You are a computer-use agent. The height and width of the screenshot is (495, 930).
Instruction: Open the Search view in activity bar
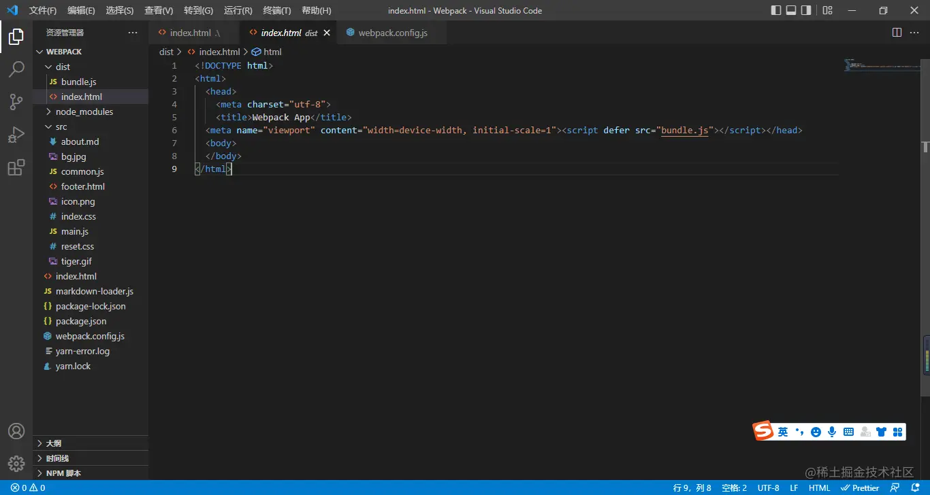click(x=16, y=69)
